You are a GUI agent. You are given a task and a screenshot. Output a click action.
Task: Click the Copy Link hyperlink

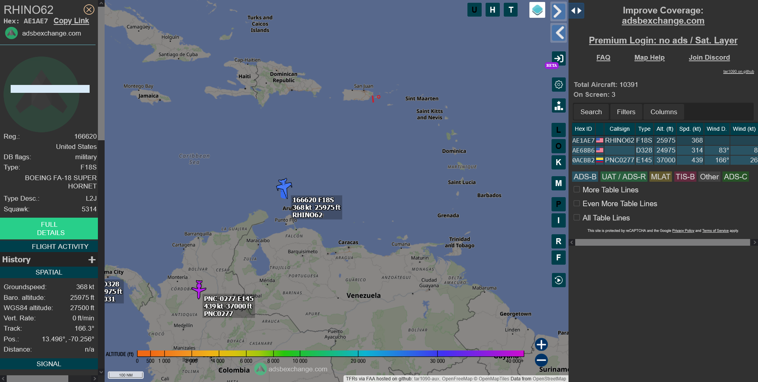[71, 21]
